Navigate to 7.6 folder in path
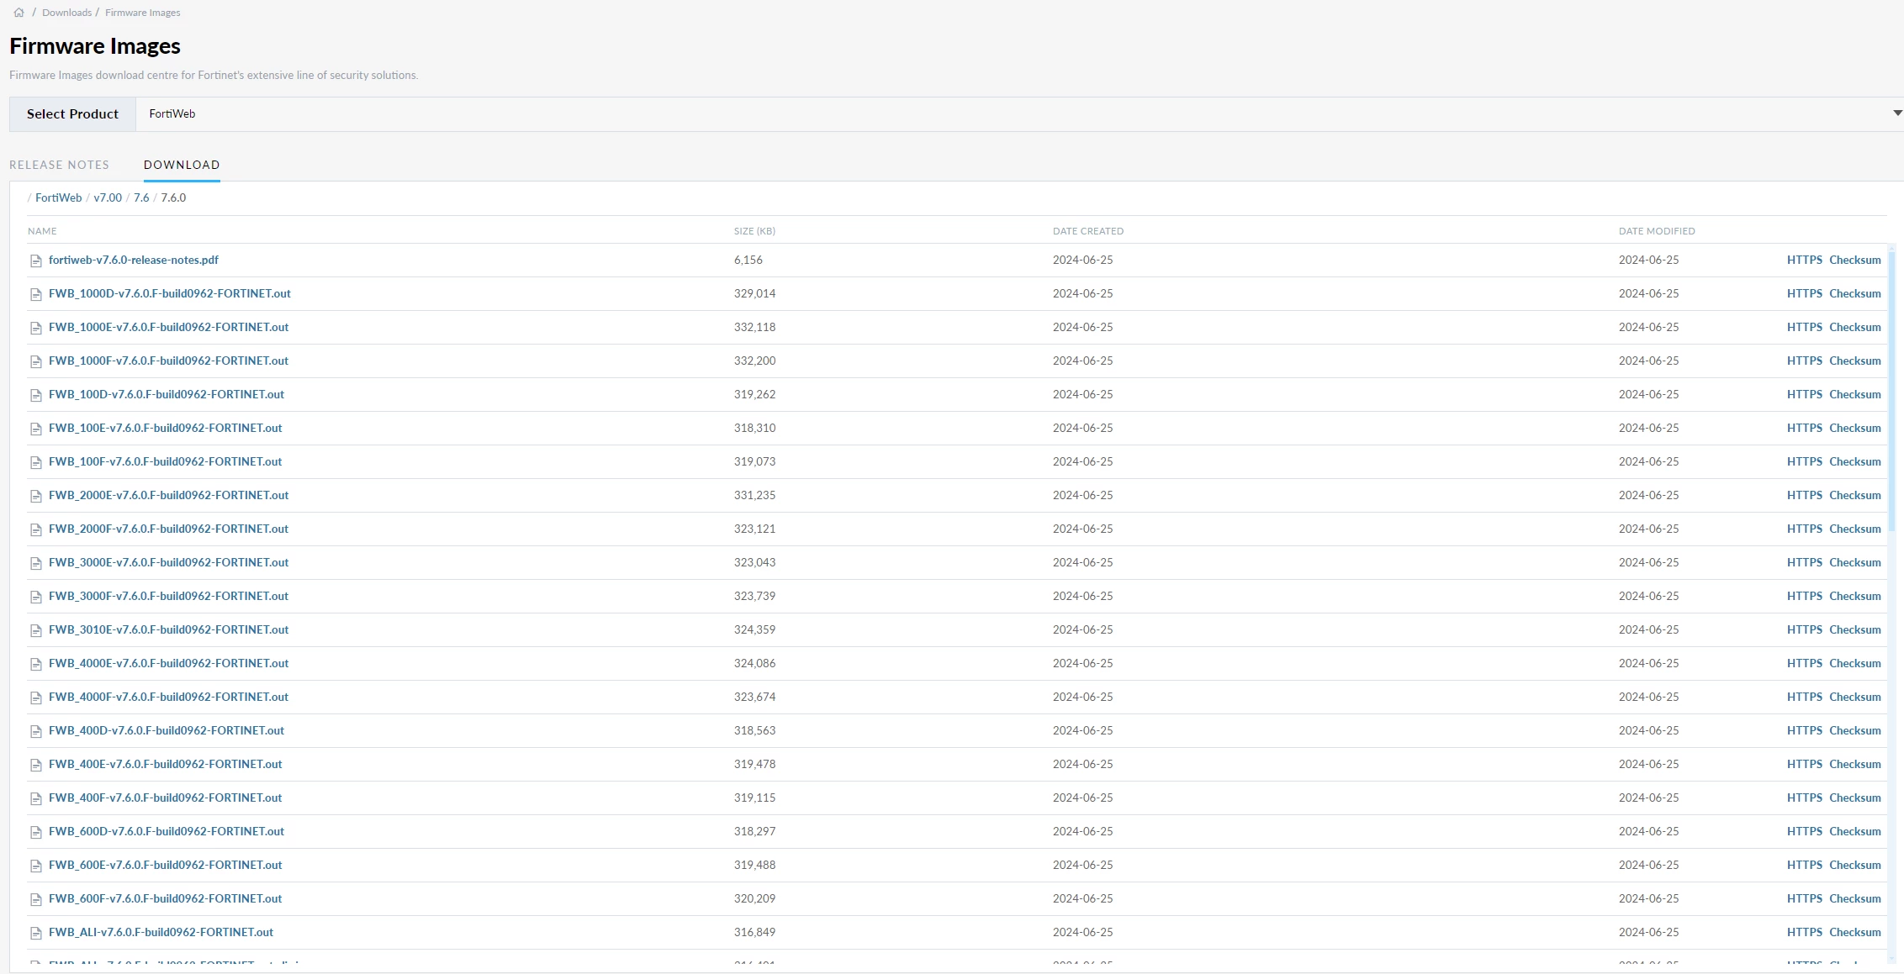 click(x=141, y=197)
